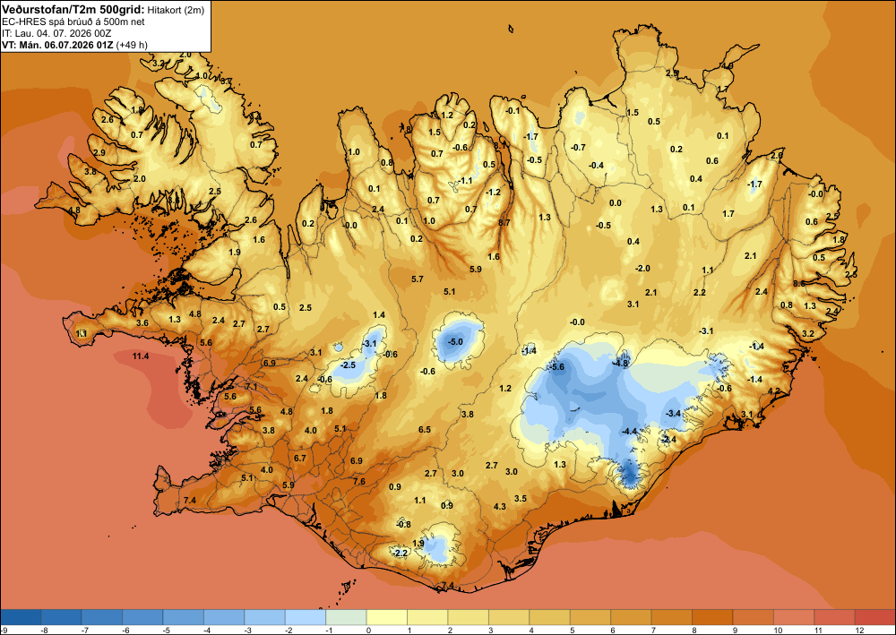896x635 pixels.
Task: Click the -3.4 temperature value
Action: (673, 413)
